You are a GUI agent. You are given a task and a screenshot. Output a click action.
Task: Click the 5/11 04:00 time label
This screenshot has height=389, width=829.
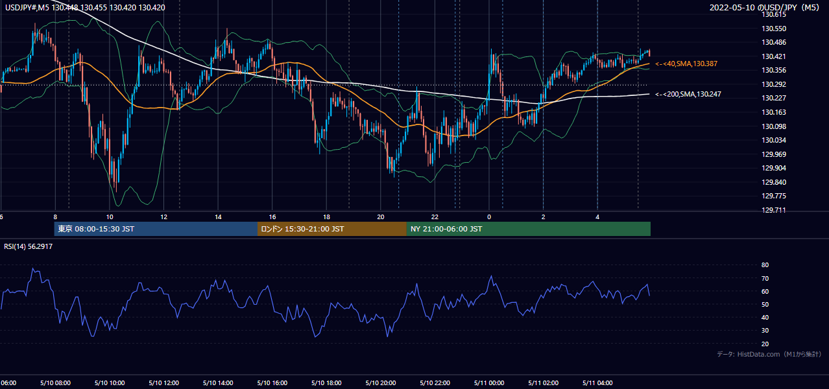point(599,383)
